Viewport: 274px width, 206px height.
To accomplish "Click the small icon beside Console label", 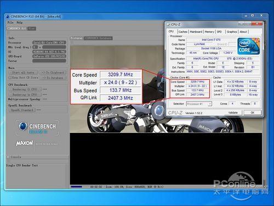I will click(x=8, y=157).
